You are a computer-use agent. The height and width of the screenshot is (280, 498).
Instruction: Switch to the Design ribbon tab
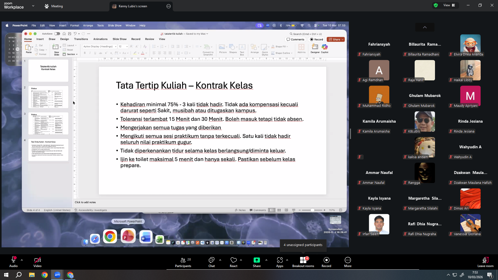point(65,39)
